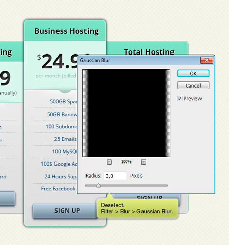The image size is (229, 245).
Task: Close the Gaussian Blur dialog
Action: click(x=207, y=60)
